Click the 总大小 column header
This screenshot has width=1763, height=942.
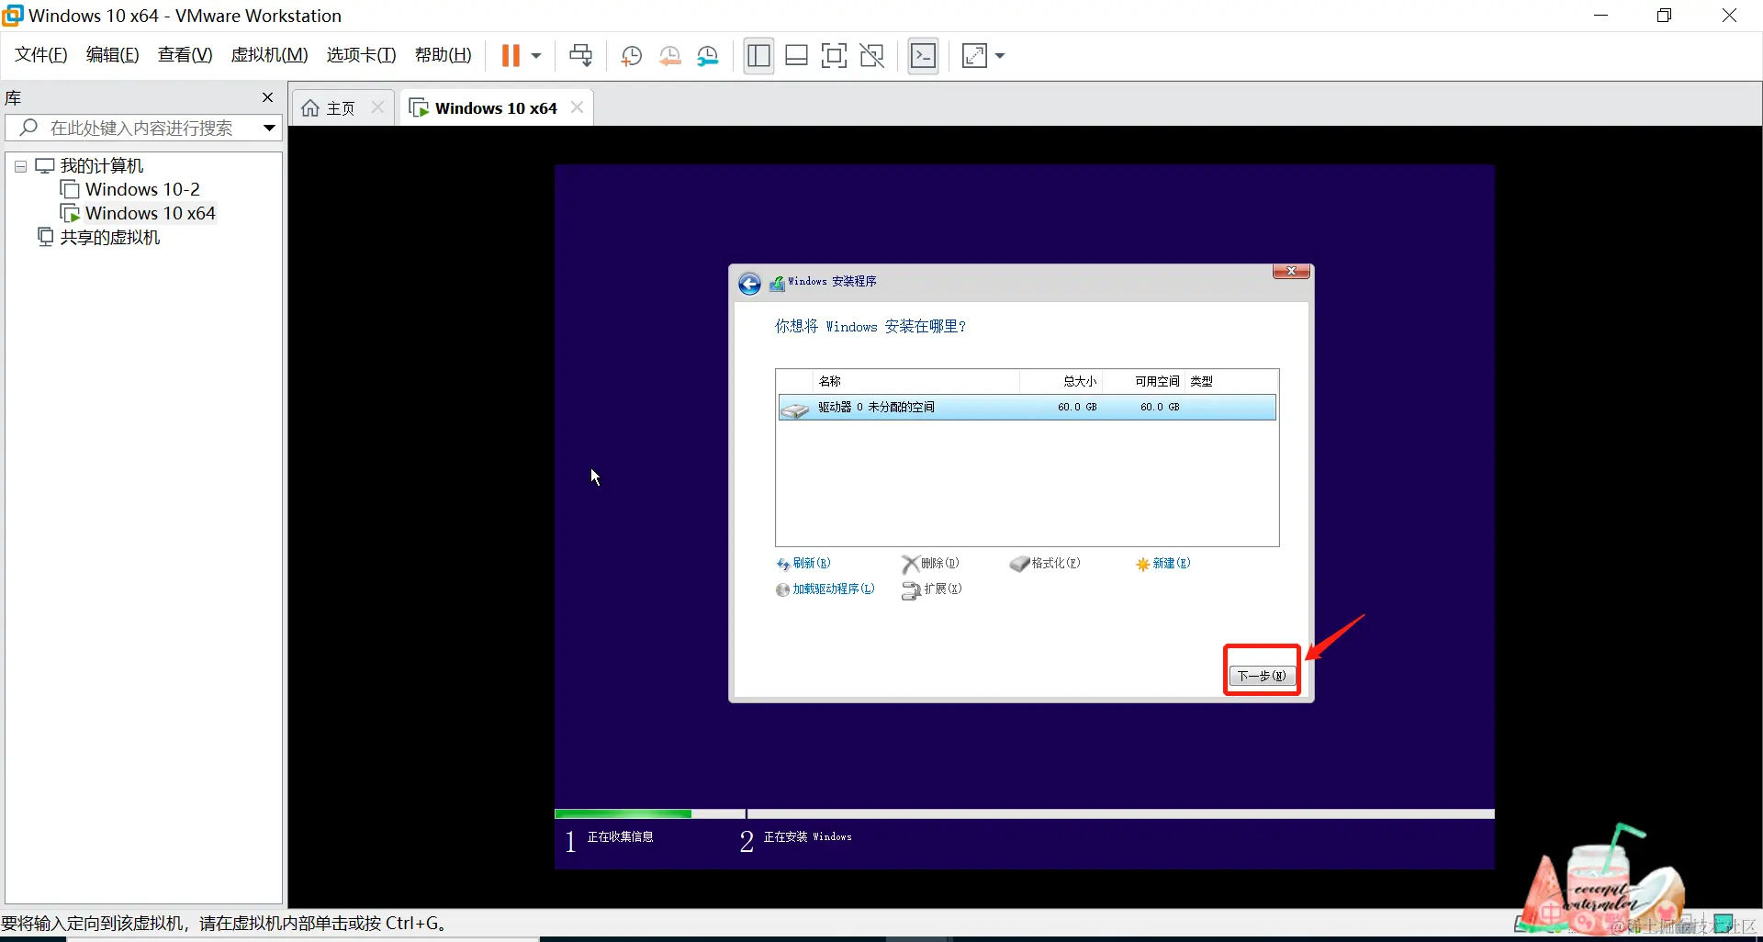click(1080, 381)
